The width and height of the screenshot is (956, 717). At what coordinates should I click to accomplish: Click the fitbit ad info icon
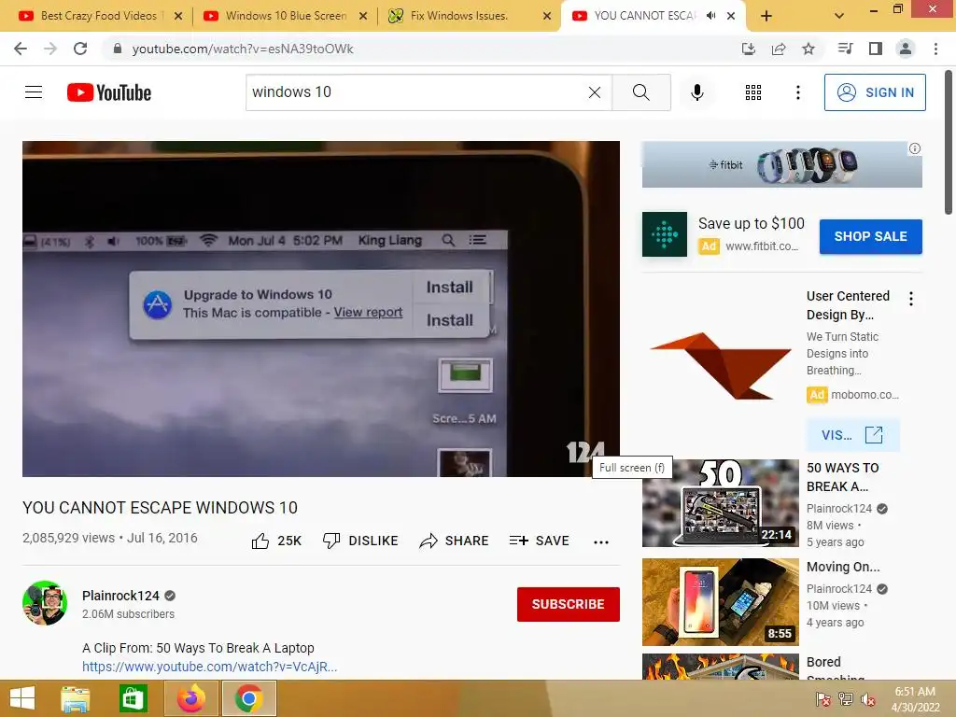pyautogui.click(x=915, y=148)
